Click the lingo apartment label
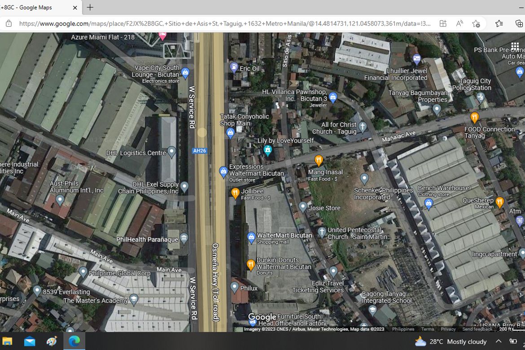Viewport: 525px width, 350px height. (494, 254)
